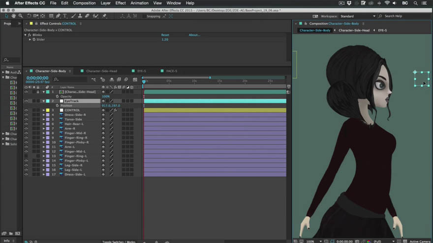
Task: Open the Graph Editor
Action: tap(135, 80)
